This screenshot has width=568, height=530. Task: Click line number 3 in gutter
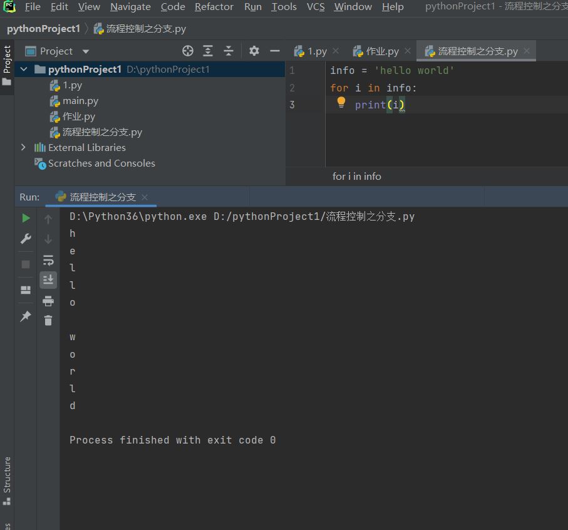pyautogui.click(x=292, y=105)
